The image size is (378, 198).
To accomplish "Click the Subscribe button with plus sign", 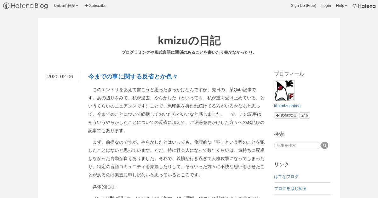I will pyautogui.click(x=96, y=6).
